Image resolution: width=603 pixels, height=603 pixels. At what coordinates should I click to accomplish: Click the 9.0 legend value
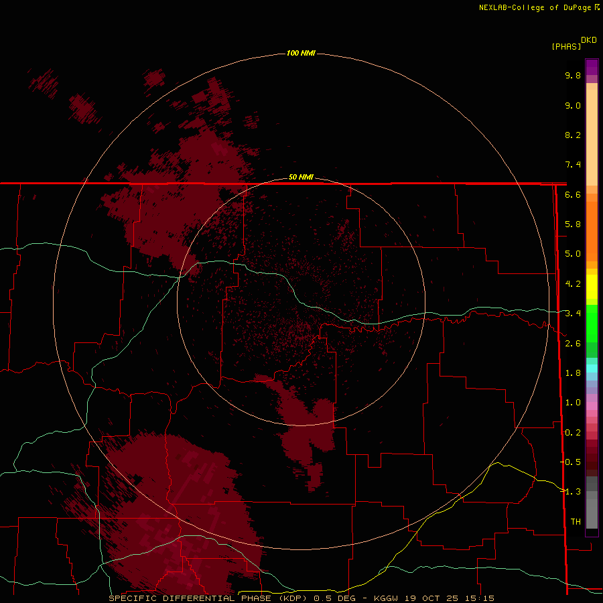(573, 105)
